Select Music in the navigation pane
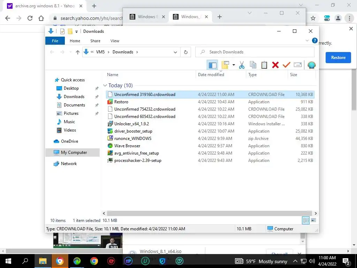The image size is (357, 268). (69, 122)
